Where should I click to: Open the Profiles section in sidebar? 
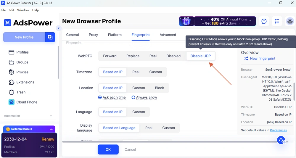pos(22,52)
